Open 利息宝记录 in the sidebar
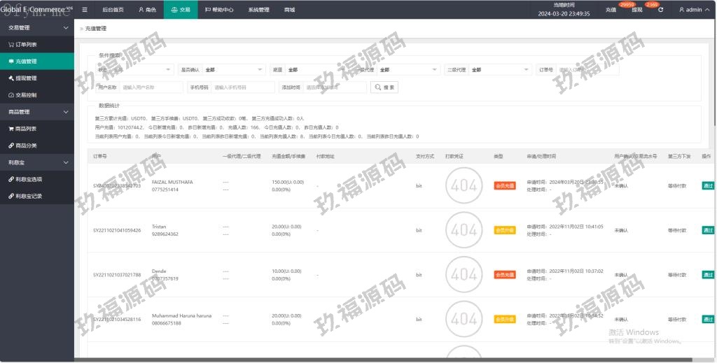The height and width of the screenshot is (363, 717). pos(29,196)
